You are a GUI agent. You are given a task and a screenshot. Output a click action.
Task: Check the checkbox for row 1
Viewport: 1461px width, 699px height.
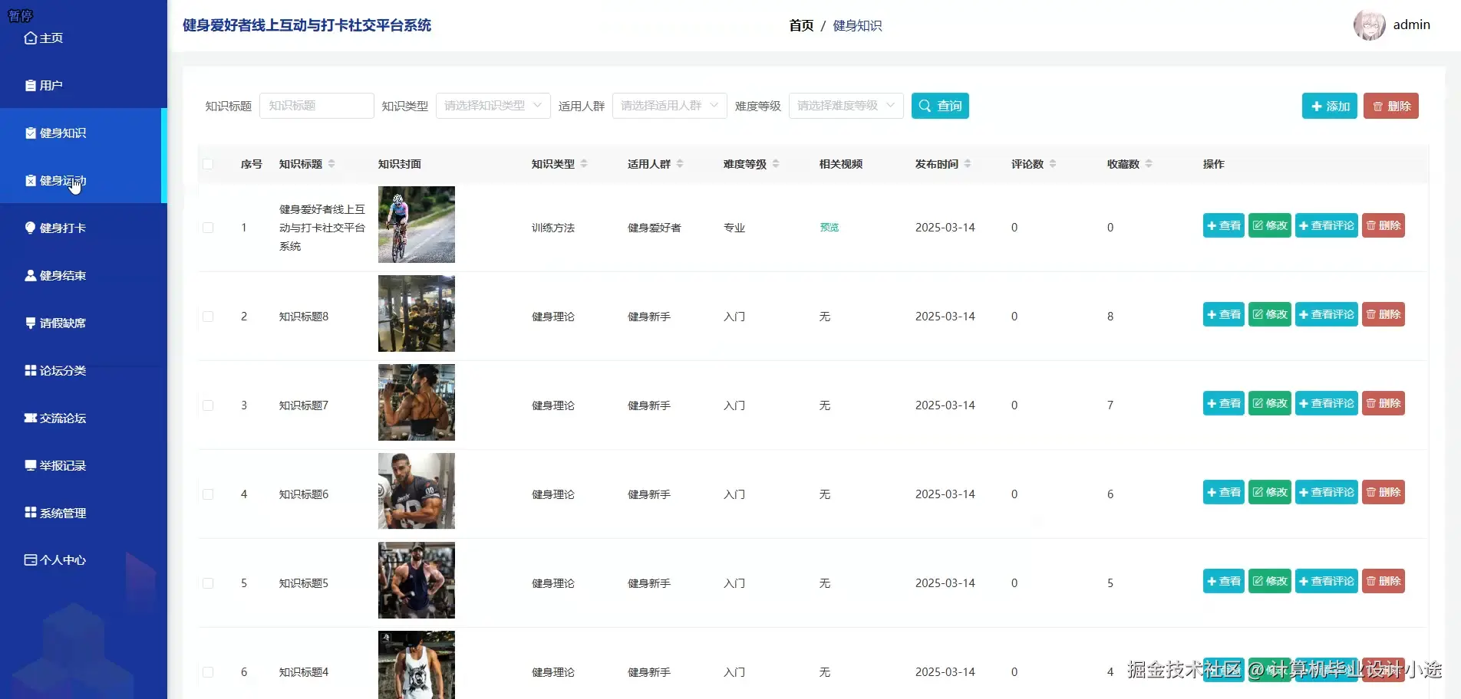coord(208,227)
